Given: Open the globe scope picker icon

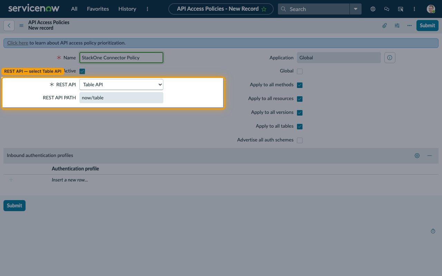Looking at the screenshot, I should [x=373, y=9].
